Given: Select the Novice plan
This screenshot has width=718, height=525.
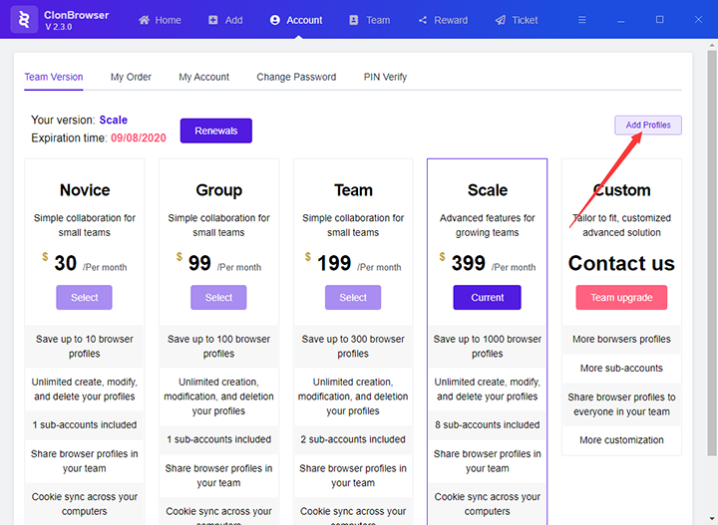Looking at the screenshot, I should (x=84, y=297).
